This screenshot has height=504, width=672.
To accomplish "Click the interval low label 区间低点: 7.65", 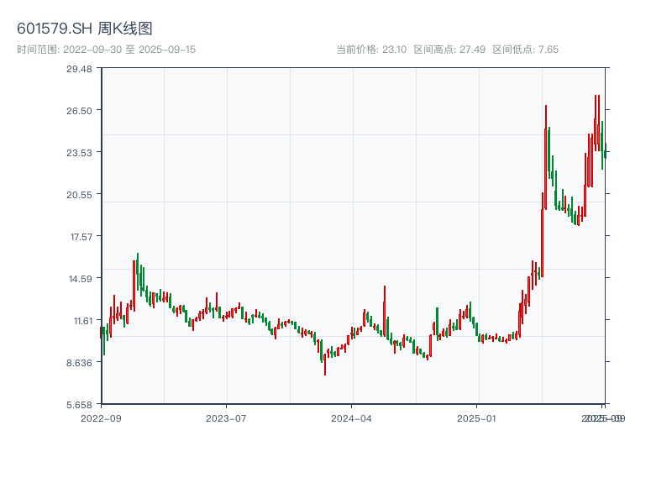I will [x=526, y=50].
